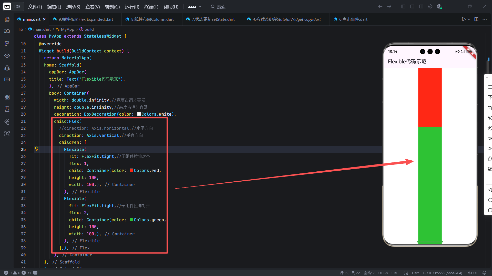The height and width of the screenshot is (276, 492).
Task: Open the 转到(G) menu
Action: (112, 7)
